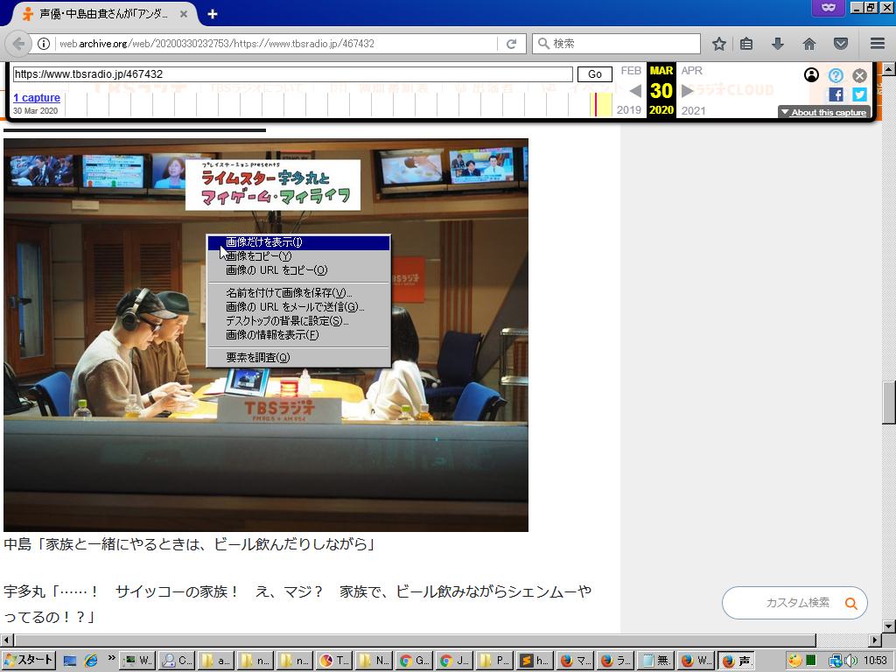The width and height of the screenshot is (896, 672).
Task: Open the downloads arrow icon
Action: (778, 44)
